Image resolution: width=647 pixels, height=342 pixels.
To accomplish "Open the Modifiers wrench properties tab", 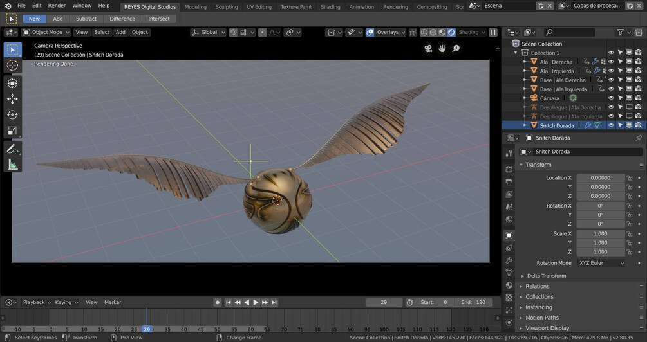I will [509, 260].
